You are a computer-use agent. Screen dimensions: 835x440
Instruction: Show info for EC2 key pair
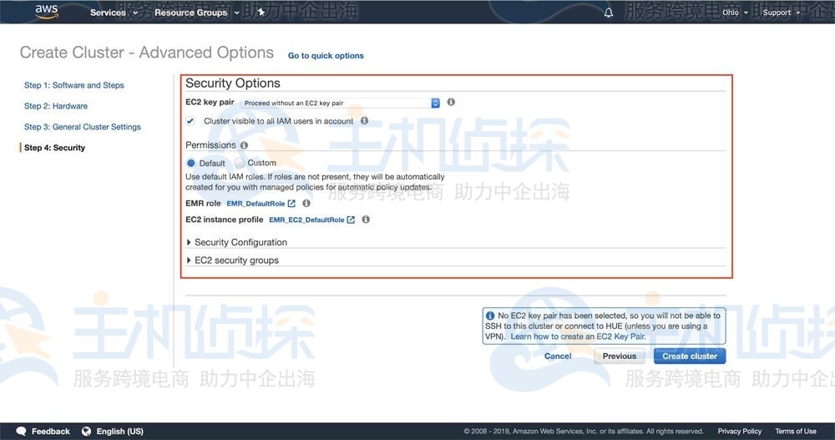coord(451,102)
